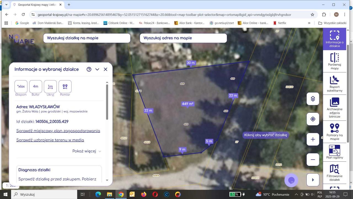Click the Wyszukaj działkę na mapie field
The height and width of the screenshot is (199, 353).
(87, 38)
